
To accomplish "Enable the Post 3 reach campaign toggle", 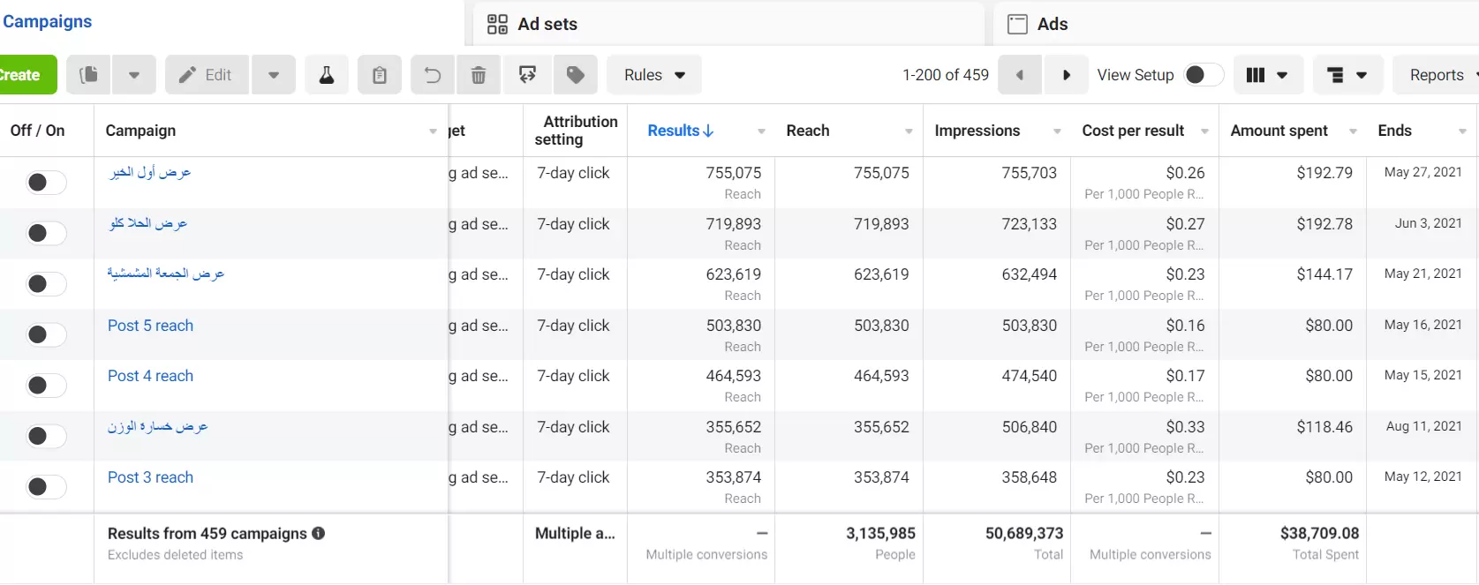I will pos(45,487).
